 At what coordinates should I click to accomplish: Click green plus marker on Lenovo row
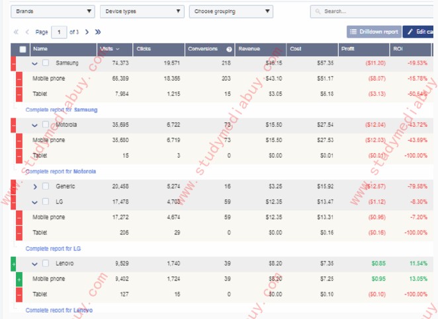(13, 264)
